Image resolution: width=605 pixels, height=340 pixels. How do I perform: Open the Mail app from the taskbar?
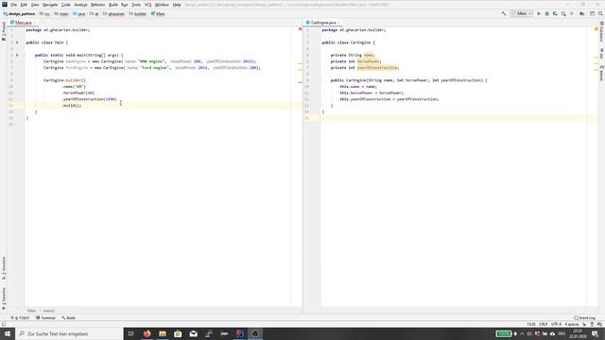(193, 333)
